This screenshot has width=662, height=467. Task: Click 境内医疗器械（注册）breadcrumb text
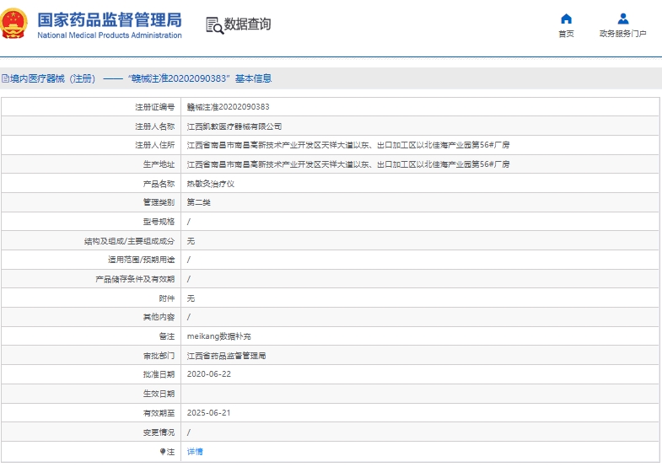point(53,78)
